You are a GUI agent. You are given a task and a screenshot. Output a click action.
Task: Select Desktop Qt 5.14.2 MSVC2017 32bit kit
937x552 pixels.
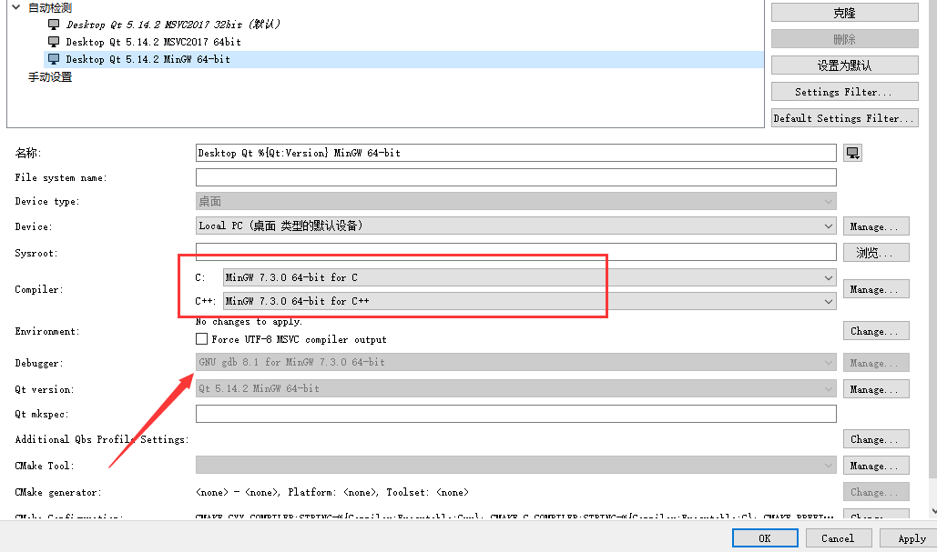[173, 25]
